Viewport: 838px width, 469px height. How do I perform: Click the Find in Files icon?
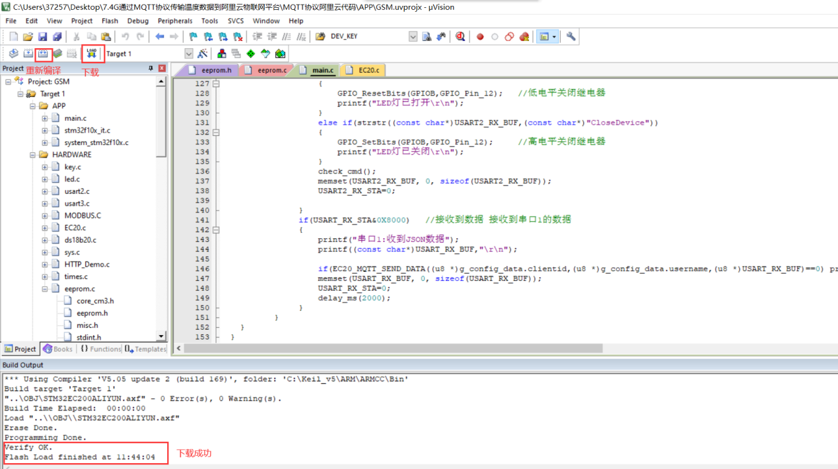tap(320, 37)
